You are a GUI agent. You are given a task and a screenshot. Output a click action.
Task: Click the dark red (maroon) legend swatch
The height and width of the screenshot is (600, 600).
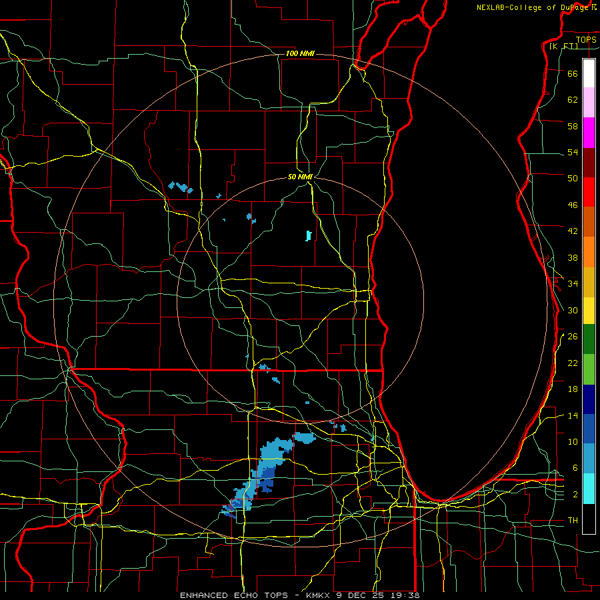589,163
